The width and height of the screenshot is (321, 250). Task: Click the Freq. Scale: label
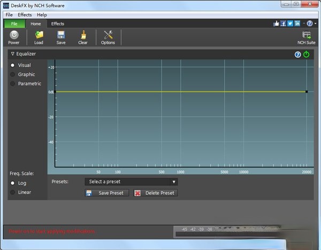pos(22,173)
